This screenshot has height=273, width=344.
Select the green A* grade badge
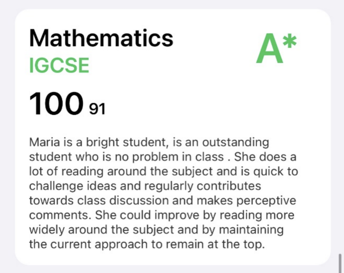click(x=276, y=49)
